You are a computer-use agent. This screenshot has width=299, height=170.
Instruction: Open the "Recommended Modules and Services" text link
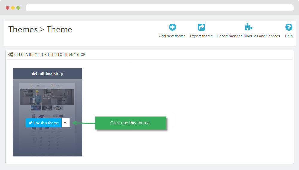click(x=248, y=36)
